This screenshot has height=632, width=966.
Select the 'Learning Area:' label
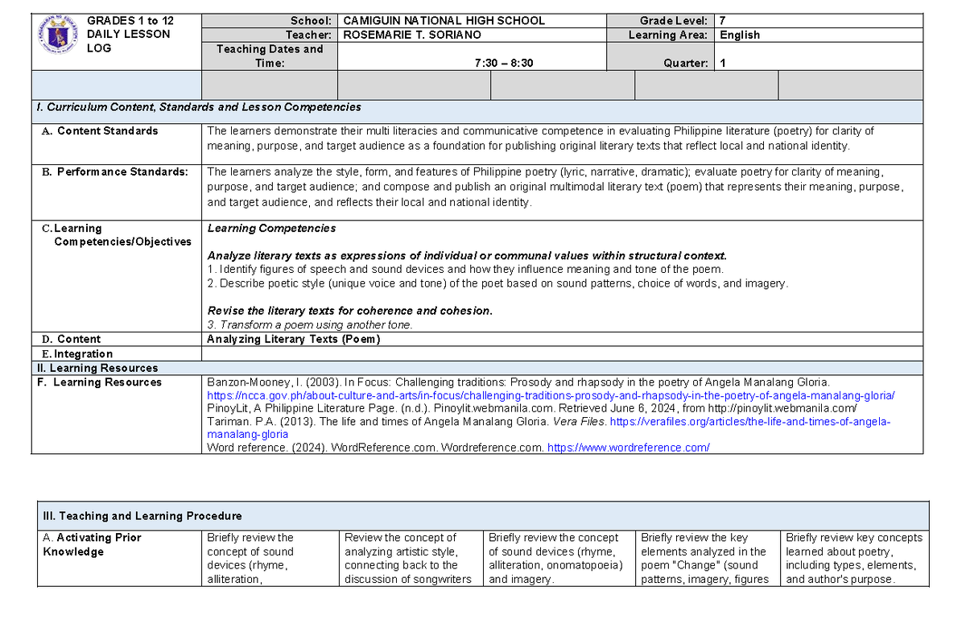[x=668, y=35]
